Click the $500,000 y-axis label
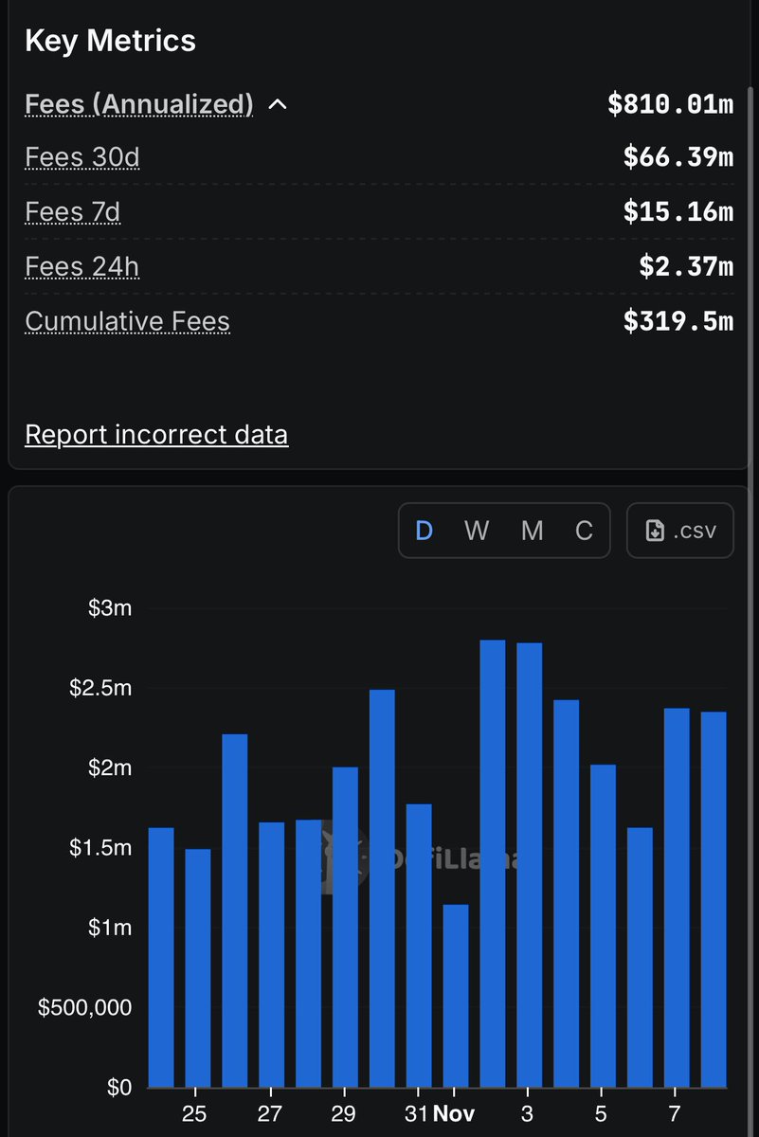The height and width of the screenshot is (1137, 759). coord(85,1006)
